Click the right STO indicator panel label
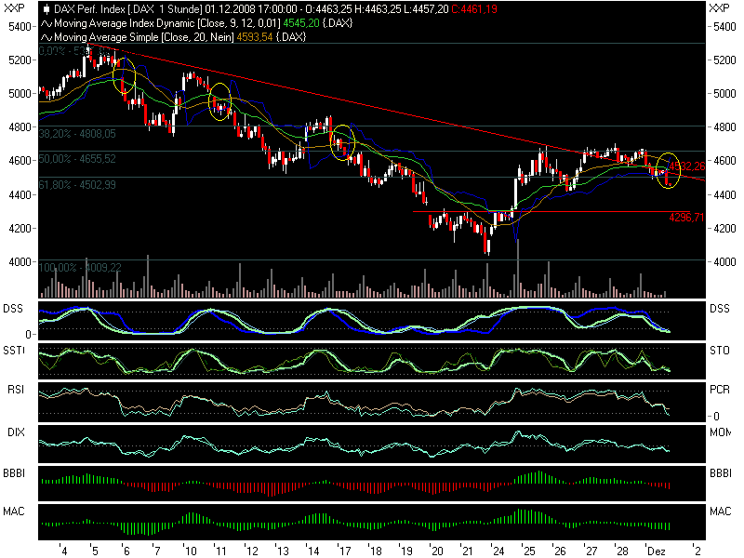Screen dimensions: 744x558 pyautogui.click(x=721, y=351)
